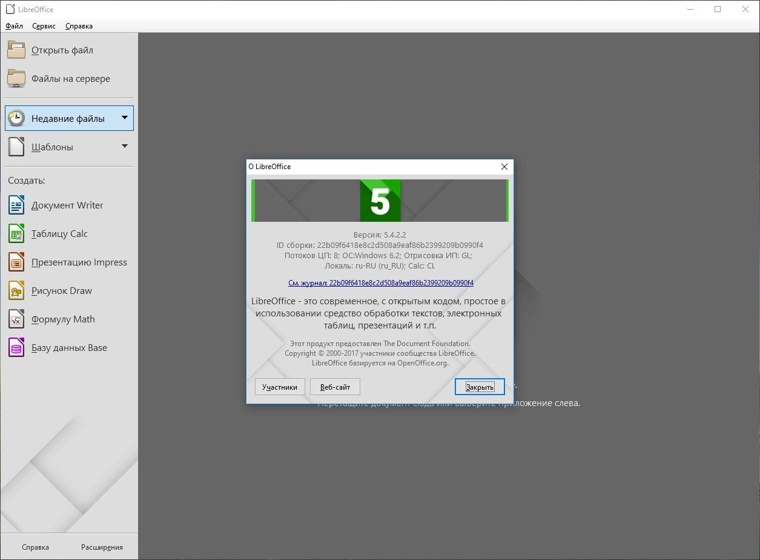Click the Draw drawing icon
760x560 pixels.
click(16, 290)
